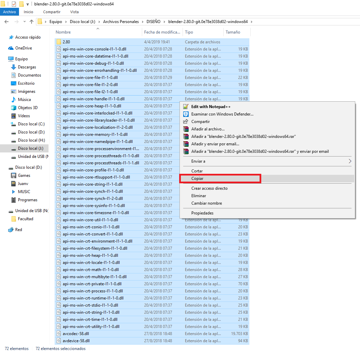The height and width of the screenshot is (351, 360).
Task: Open the Inicio ribbon tab
Action: coord(29,12)
